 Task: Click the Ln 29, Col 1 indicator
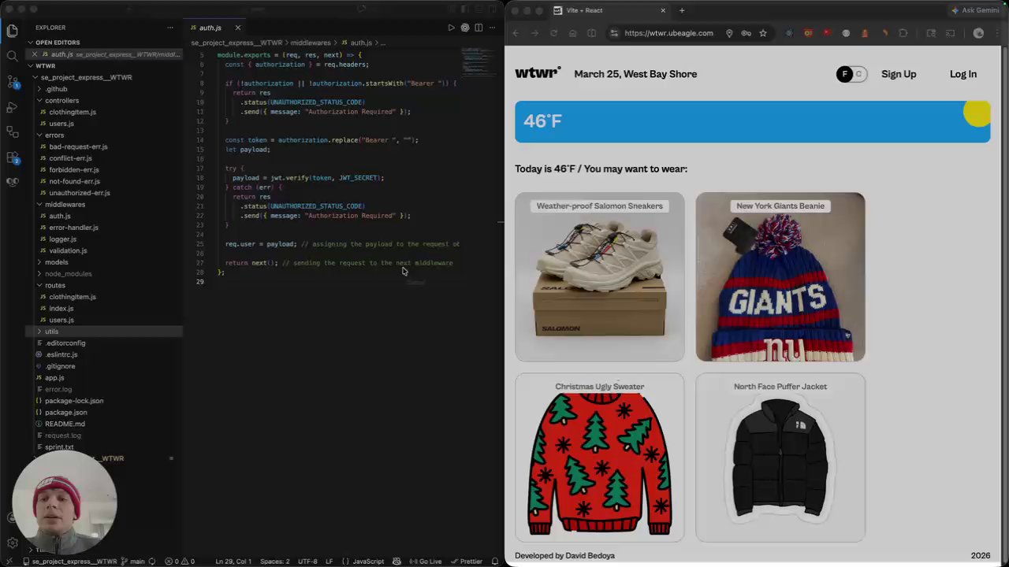233,561
